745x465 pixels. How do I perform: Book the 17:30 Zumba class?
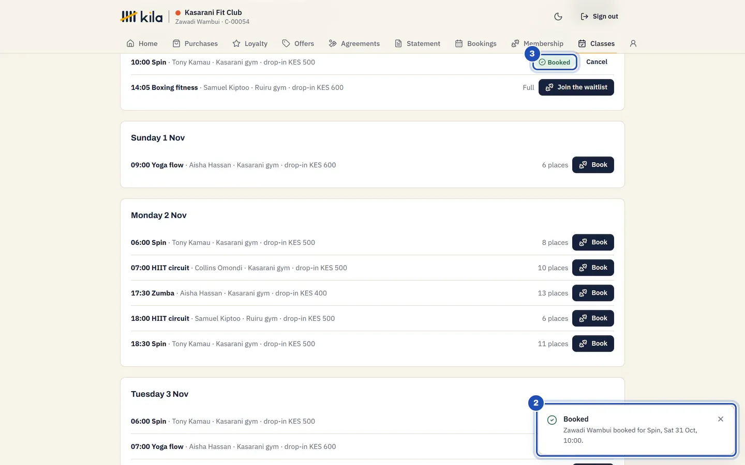tap(593, 293)
